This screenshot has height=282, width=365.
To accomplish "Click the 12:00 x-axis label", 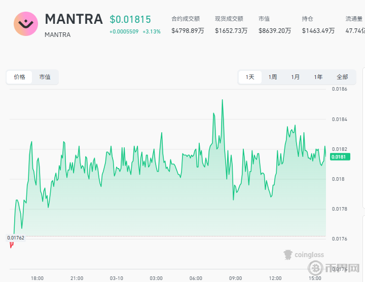I will tap(275, 278).
